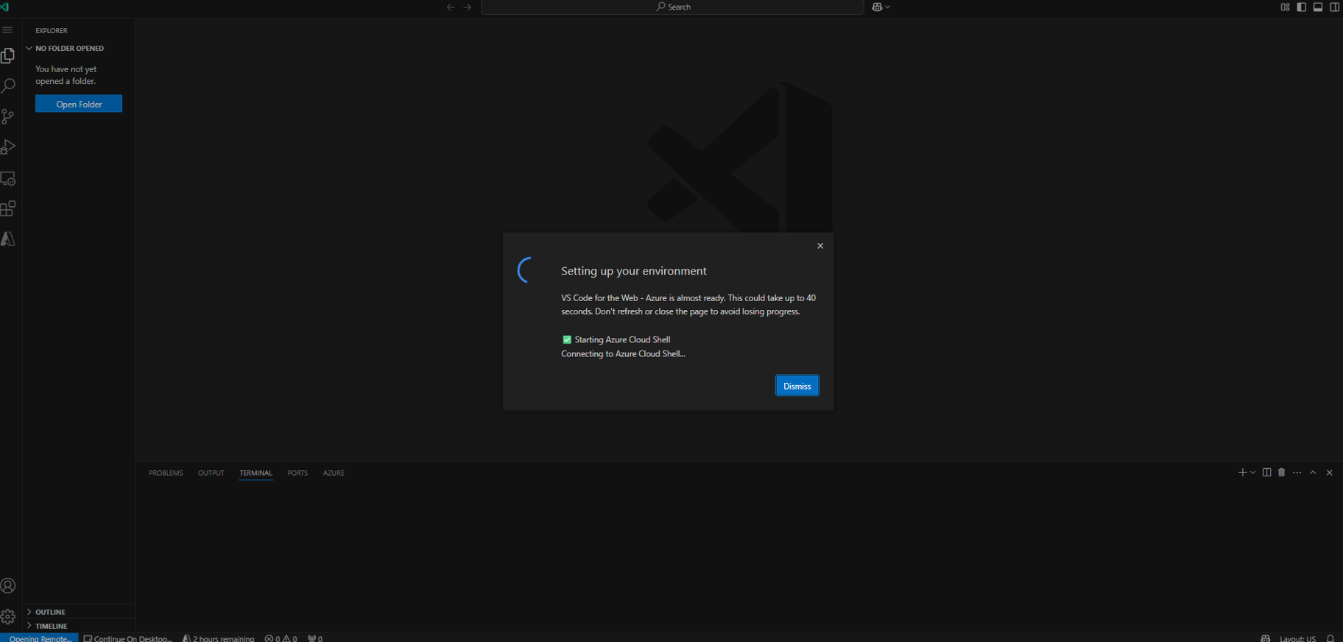Image resolution: width=1343 pixels, height=642 pixels.
Task: Switch to the Azure panel tab
Action: (x=334, y=473)
